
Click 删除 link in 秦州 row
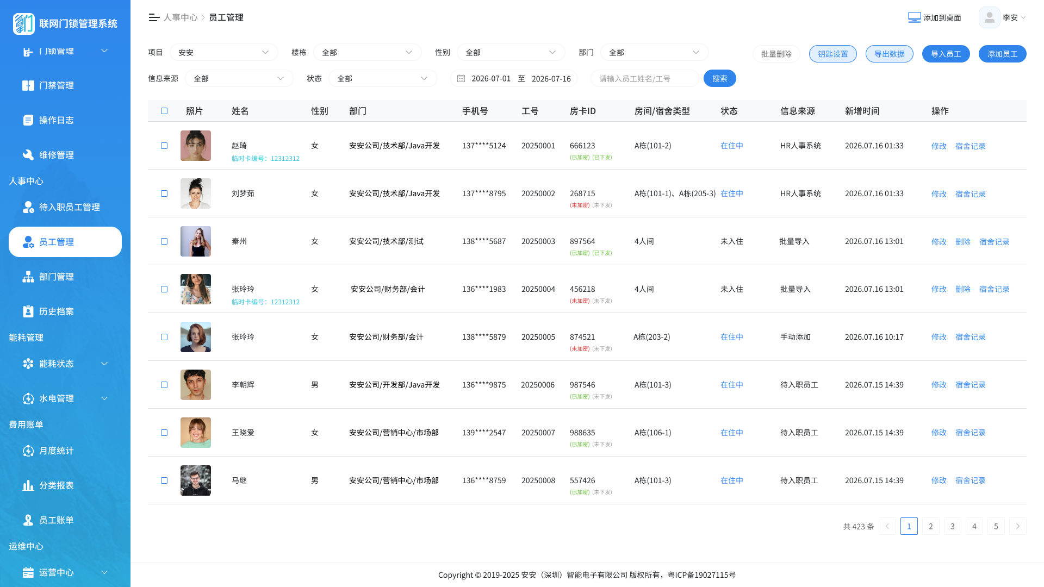click(x=963, y=241)
